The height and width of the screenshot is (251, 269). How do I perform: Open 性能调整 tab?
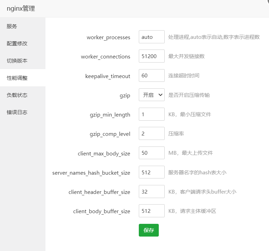pos(23,78)
